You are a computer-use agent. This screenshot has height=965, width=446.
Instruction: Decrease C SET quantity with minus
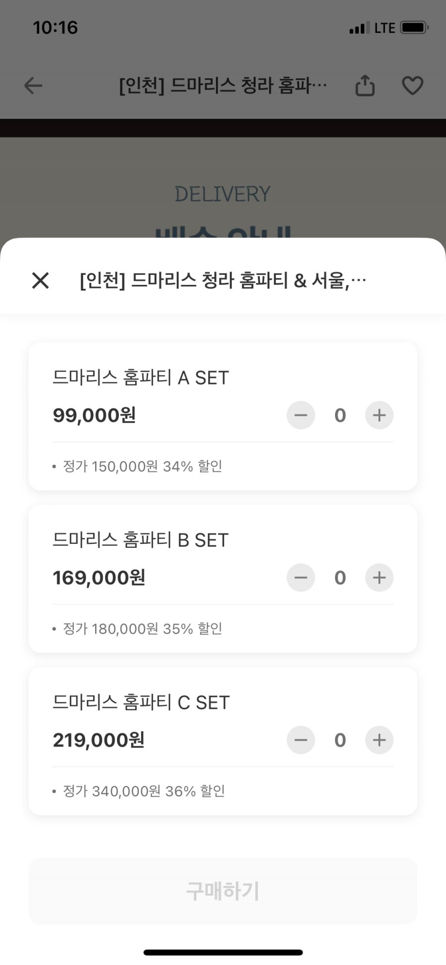coord(301,740)
